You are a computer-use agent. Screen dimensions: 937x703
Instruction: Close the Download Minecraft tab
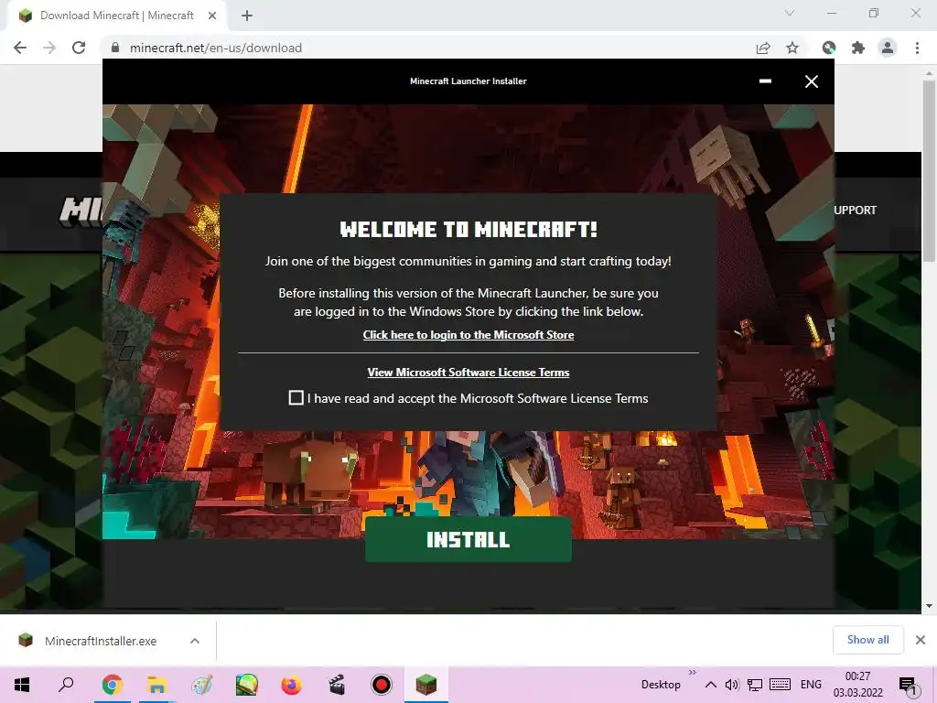click(x=212, y=16)
